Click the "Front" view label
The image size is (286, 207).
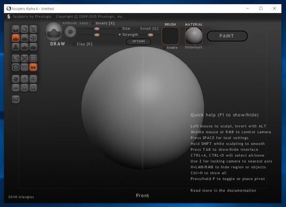[x=143, y=195]
